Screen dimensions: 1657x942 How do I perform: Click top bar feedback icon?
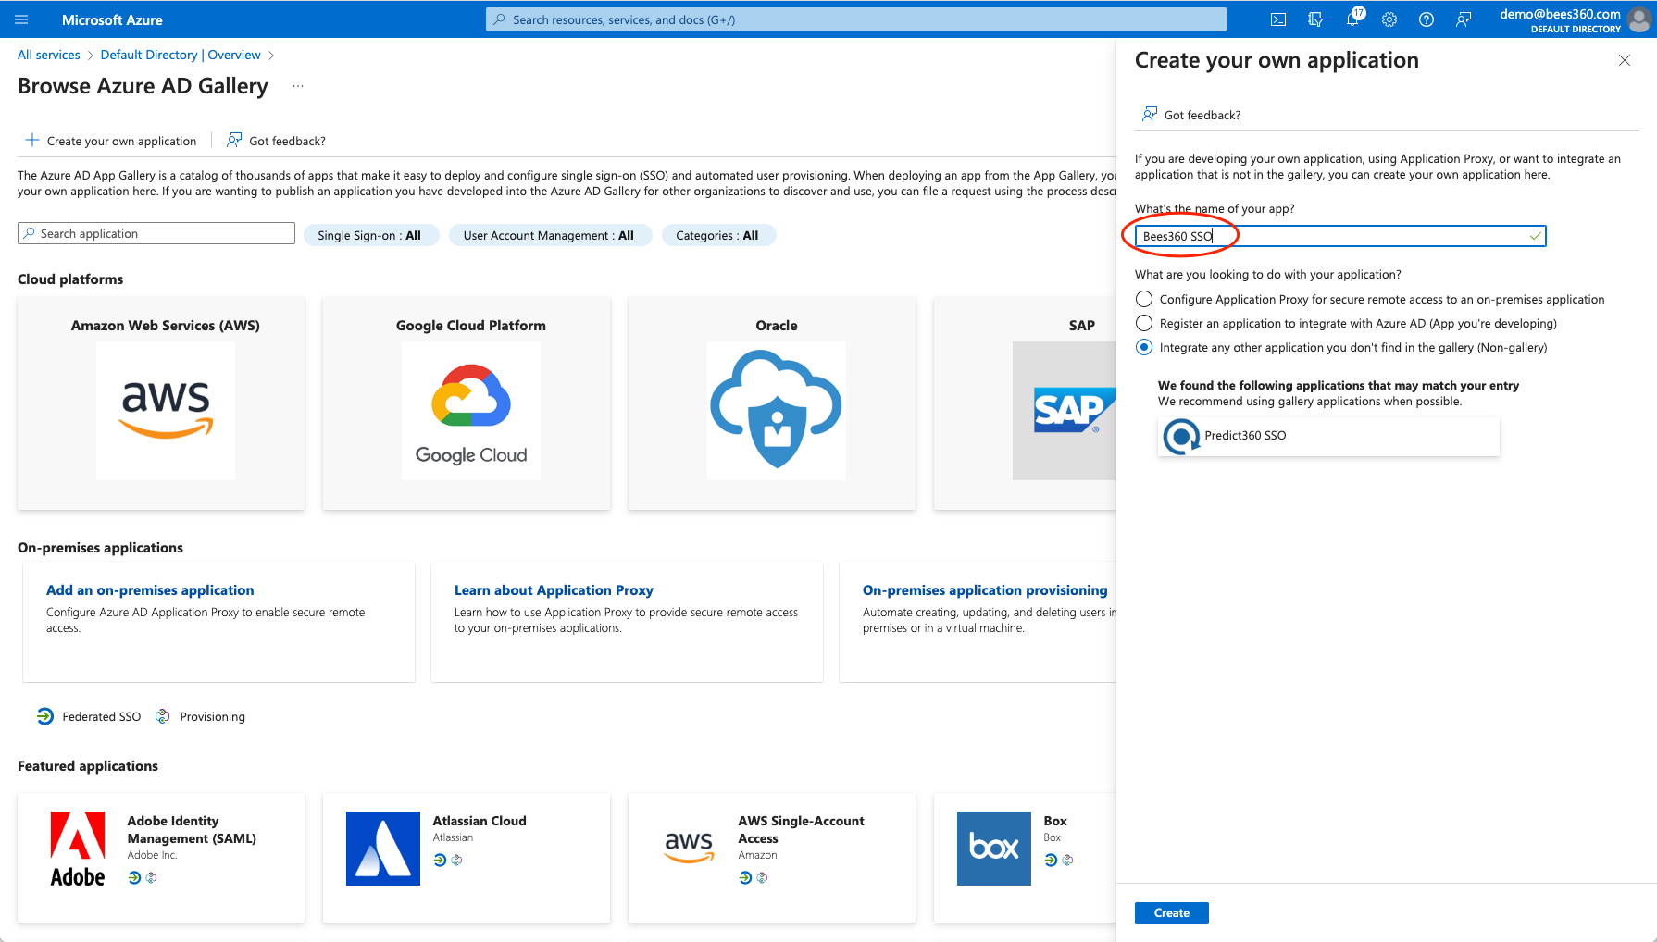tap(1464, 19)
